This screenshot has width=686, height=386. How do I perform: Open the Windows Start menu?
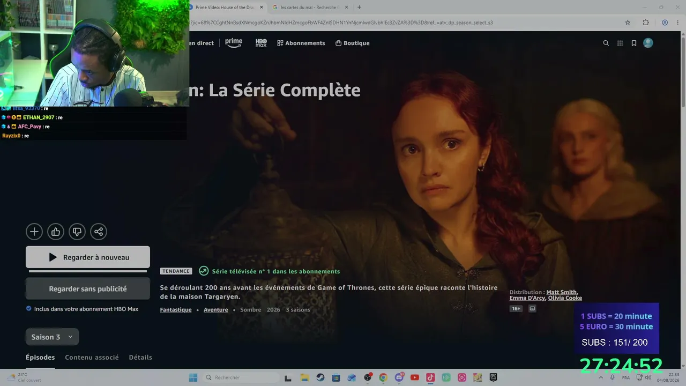point(193,377)
